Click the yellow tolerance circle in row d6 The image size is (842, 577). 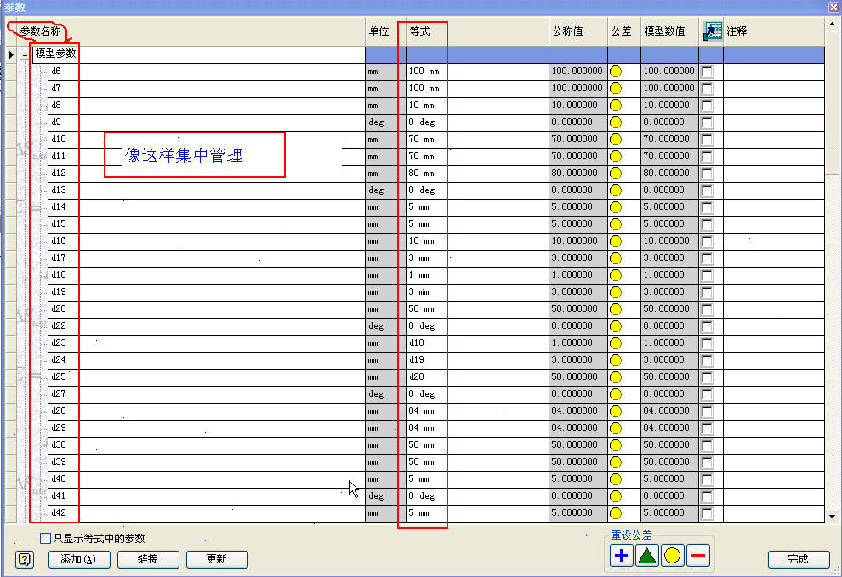tap(616, 71)
